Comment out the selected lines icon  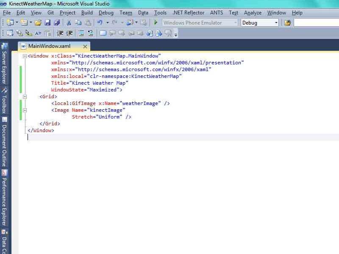pos(81,33)
